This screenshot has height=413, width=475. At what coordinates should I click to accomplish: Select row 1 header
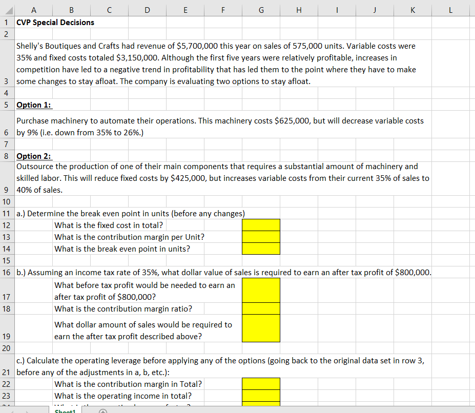(x=6, y=23)
